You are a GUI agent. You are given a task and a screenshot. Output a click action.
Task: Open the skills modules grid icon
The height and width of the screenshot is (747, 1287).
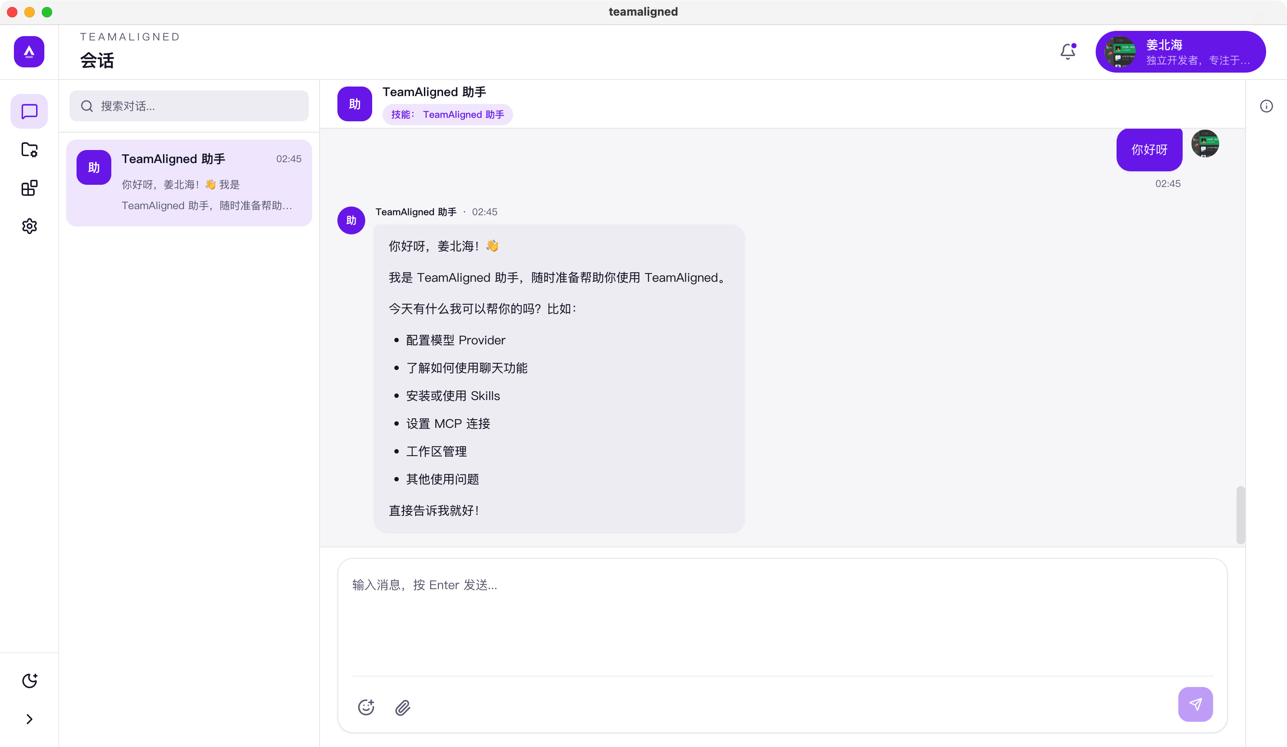[x=29, y=188]
